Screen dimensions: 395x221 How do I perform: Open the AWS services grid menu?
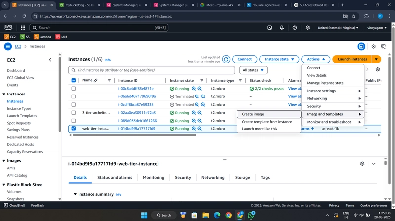coord(23,28)
